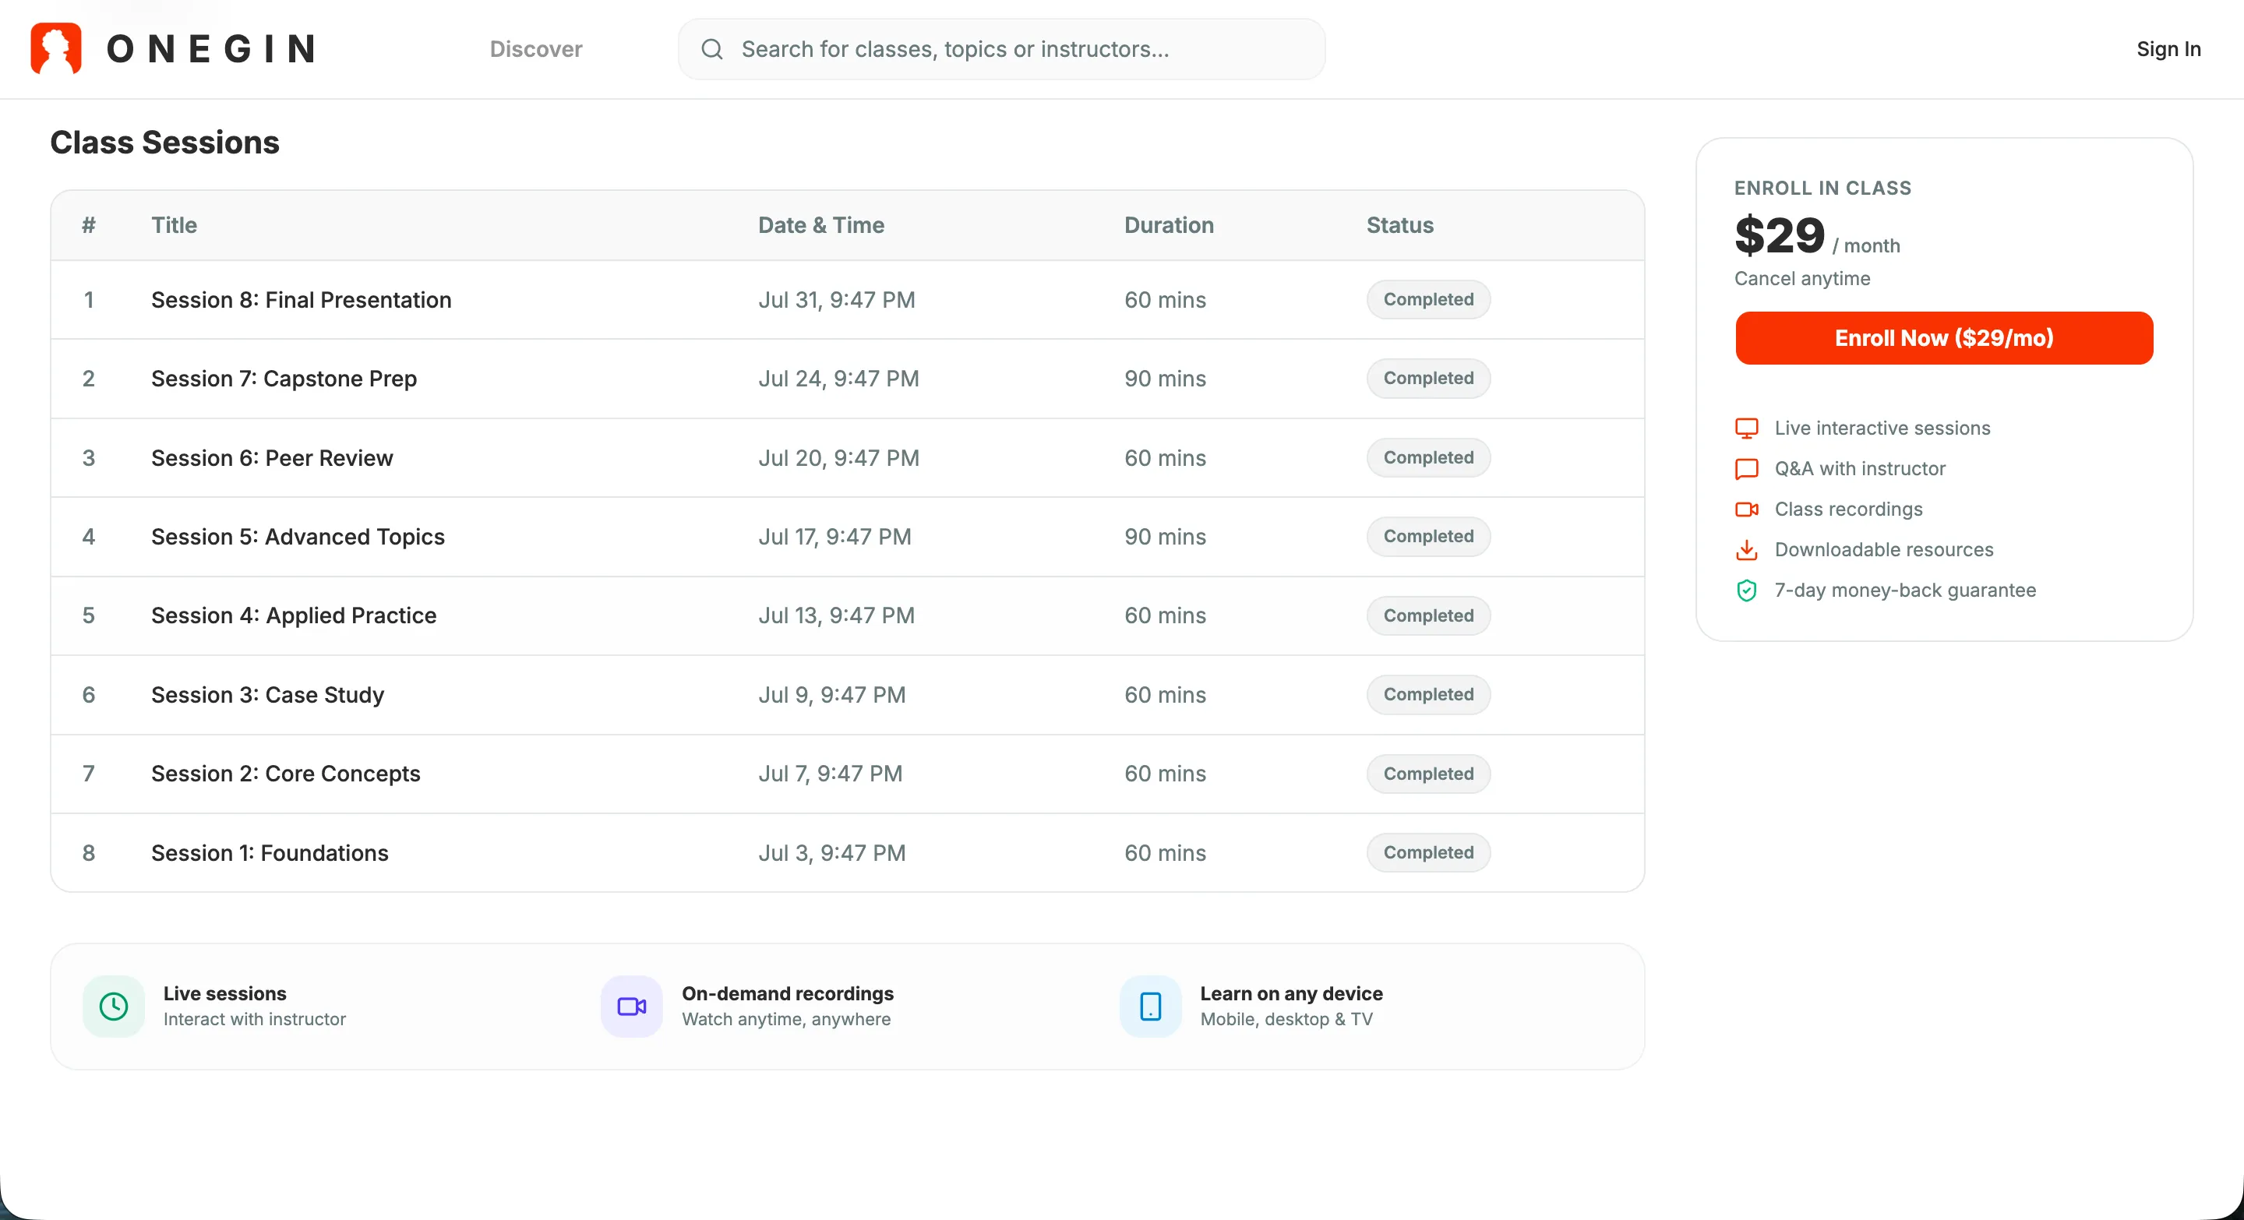The height and width of the screenshot is (1220, 2244).
Task: Click the 90 mins duration for Session 5
Action: pos(1165,537)
